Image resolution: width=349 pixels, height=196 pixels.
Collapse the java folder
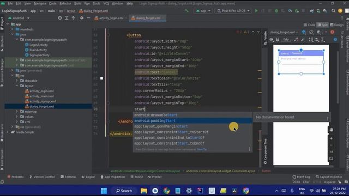click(x=12, y=34)
